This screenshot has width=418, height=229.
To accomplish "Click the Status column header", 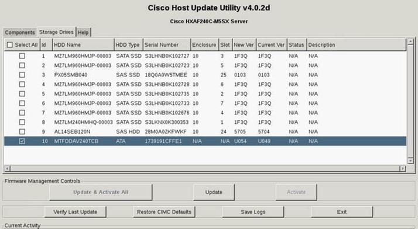I will click(x=297, y=44).
